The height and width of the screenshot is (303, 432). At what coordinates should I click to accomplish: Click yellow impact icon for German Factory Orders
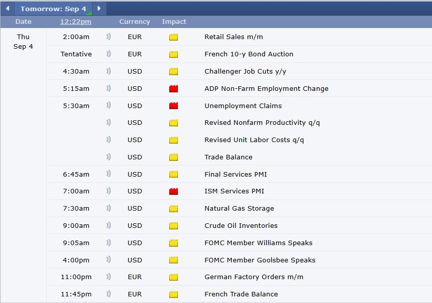click(x=174, y=277)
